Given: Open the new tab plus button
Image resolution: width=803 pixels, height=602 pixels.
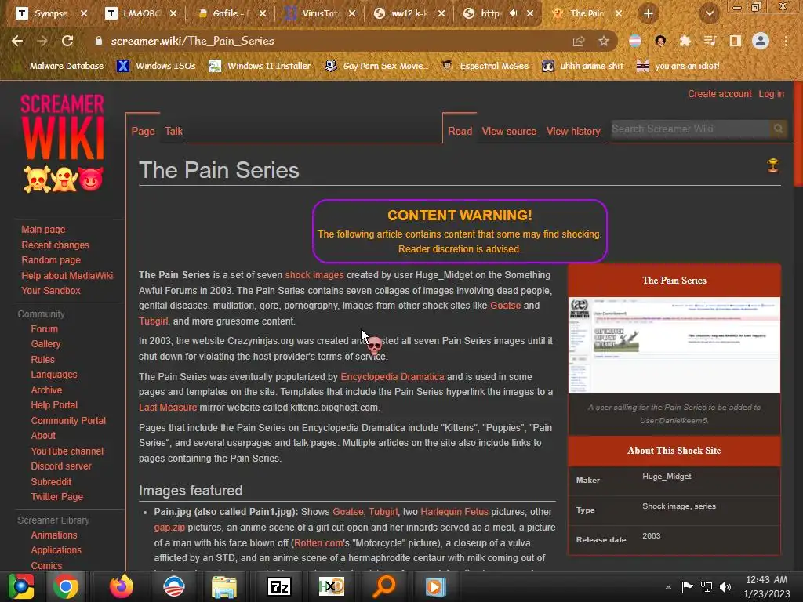Looking at the screenshot, I should coord(649,13).
